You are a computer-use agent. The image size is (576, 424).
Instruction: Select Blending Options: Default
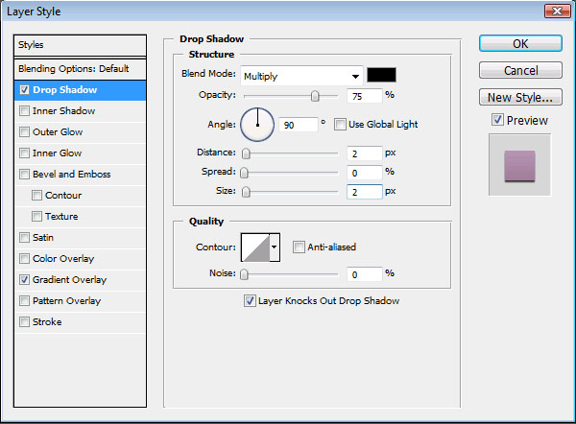[x=80, y=69]
